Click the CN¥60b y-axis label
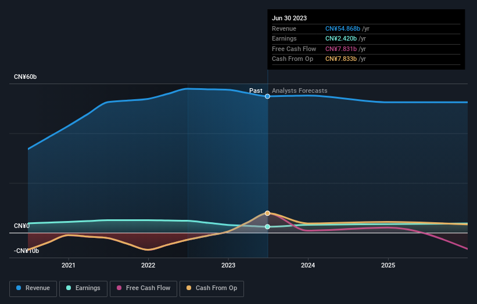 pos(25,77)
